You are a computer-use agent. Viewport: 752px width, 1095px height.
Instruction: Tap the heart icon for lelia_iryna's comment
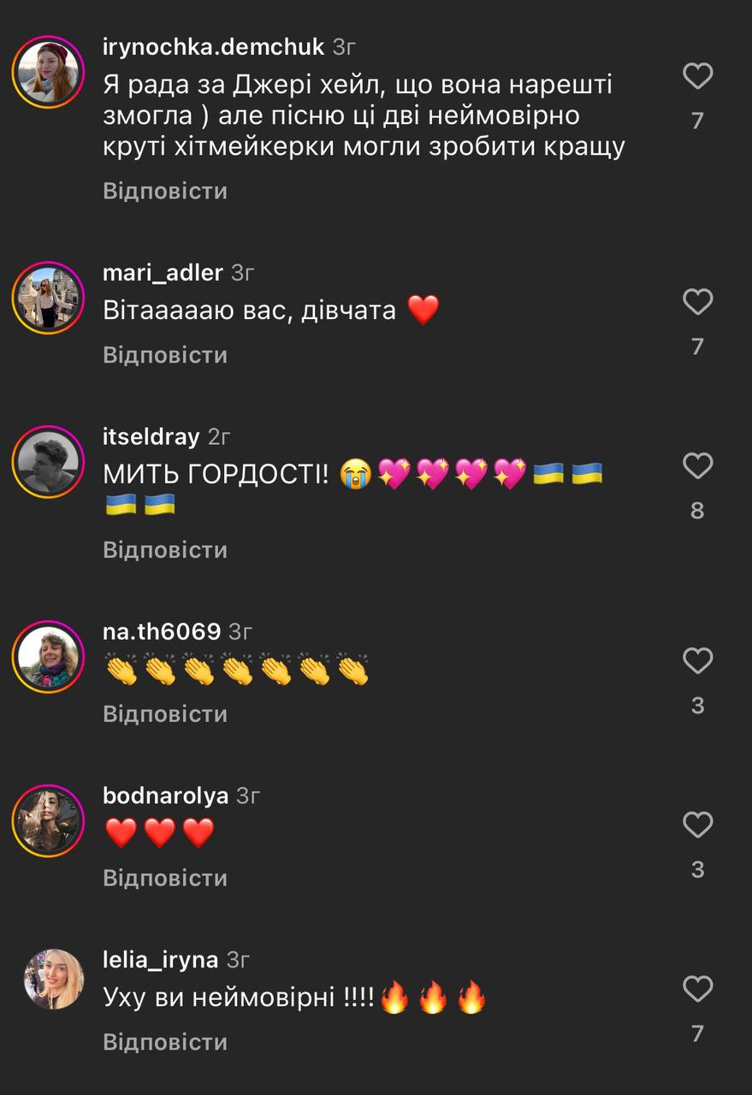pyautogui.click(x=698, y=990)
